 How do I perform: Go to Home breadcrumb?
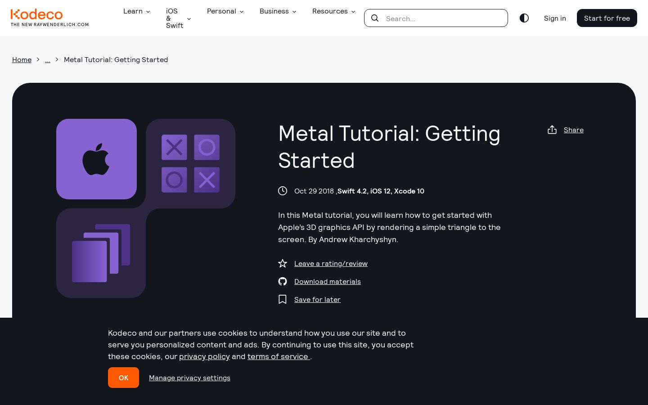(22, 59)
